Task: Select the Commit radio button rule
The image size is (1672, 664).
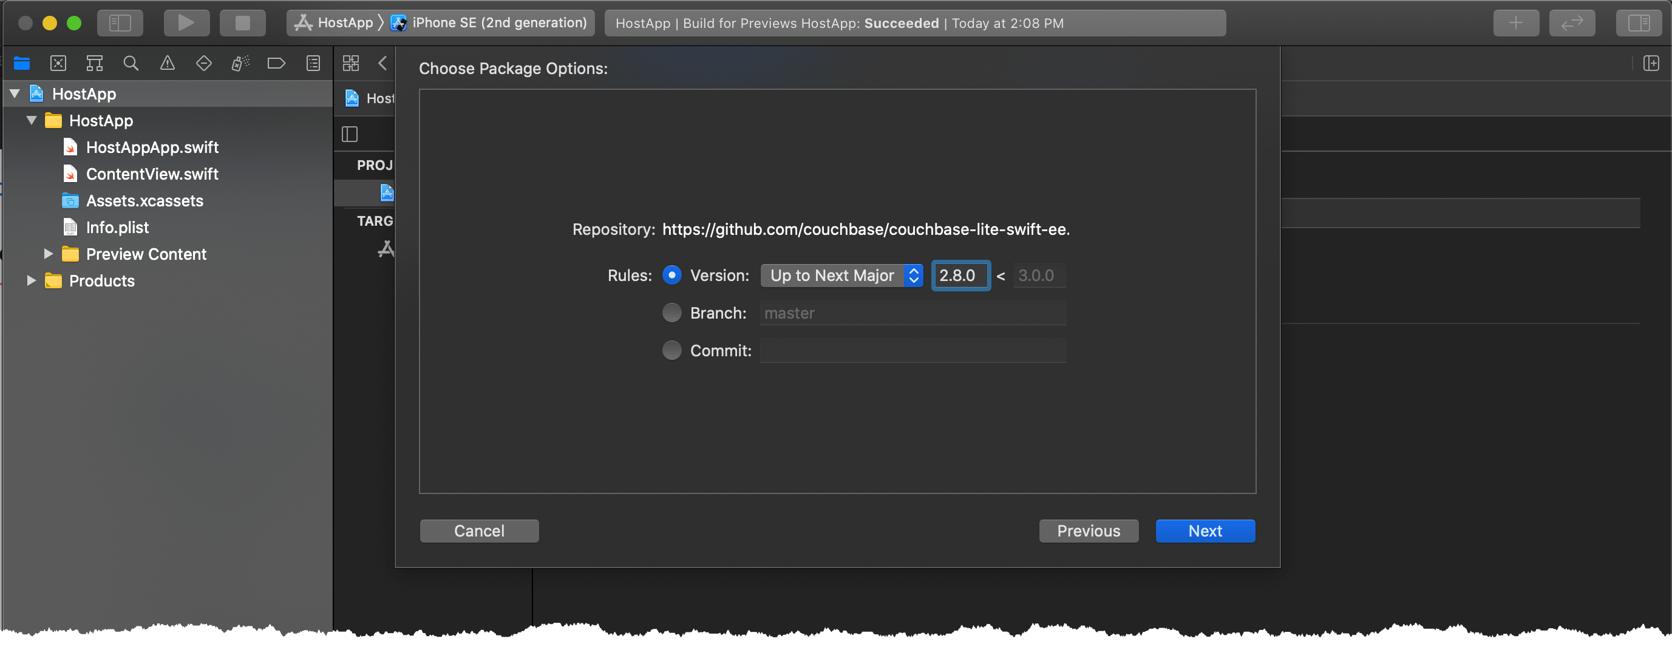Action: pos(672,350)
